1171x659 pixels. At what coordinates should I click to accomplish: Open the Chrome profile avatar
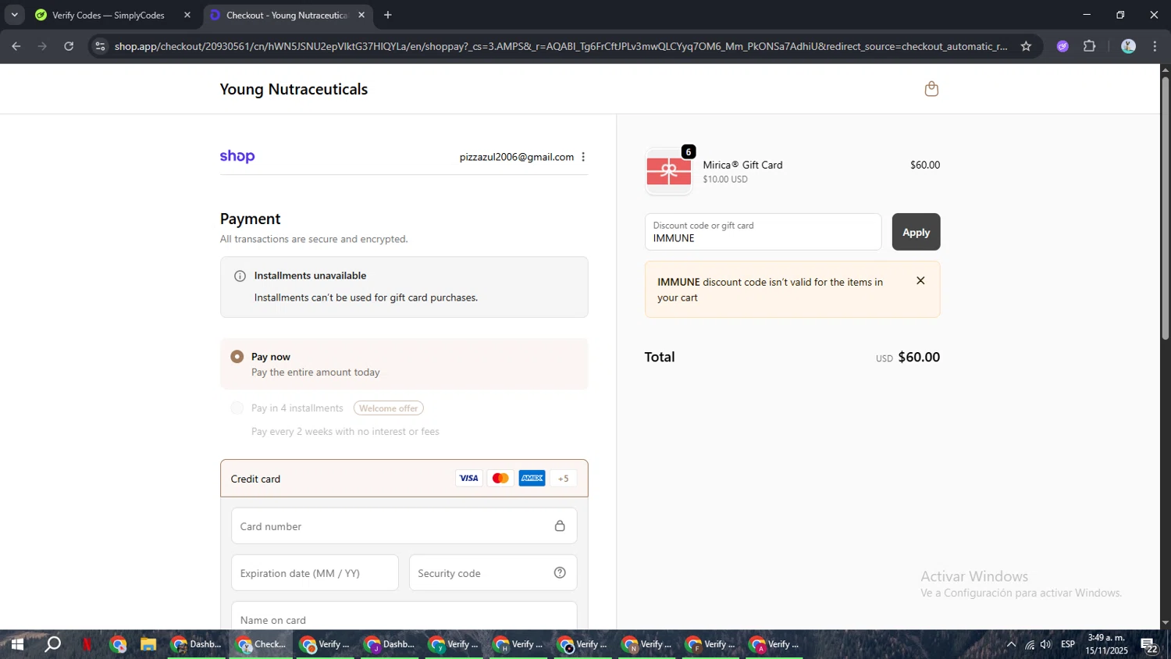tap(1128, 46)
